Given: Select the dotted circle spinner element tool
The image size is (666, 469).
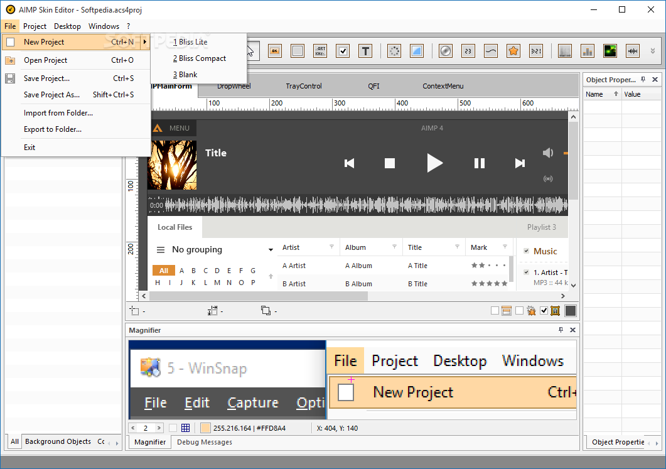Looking at the screenshot, I should (394, 51).
